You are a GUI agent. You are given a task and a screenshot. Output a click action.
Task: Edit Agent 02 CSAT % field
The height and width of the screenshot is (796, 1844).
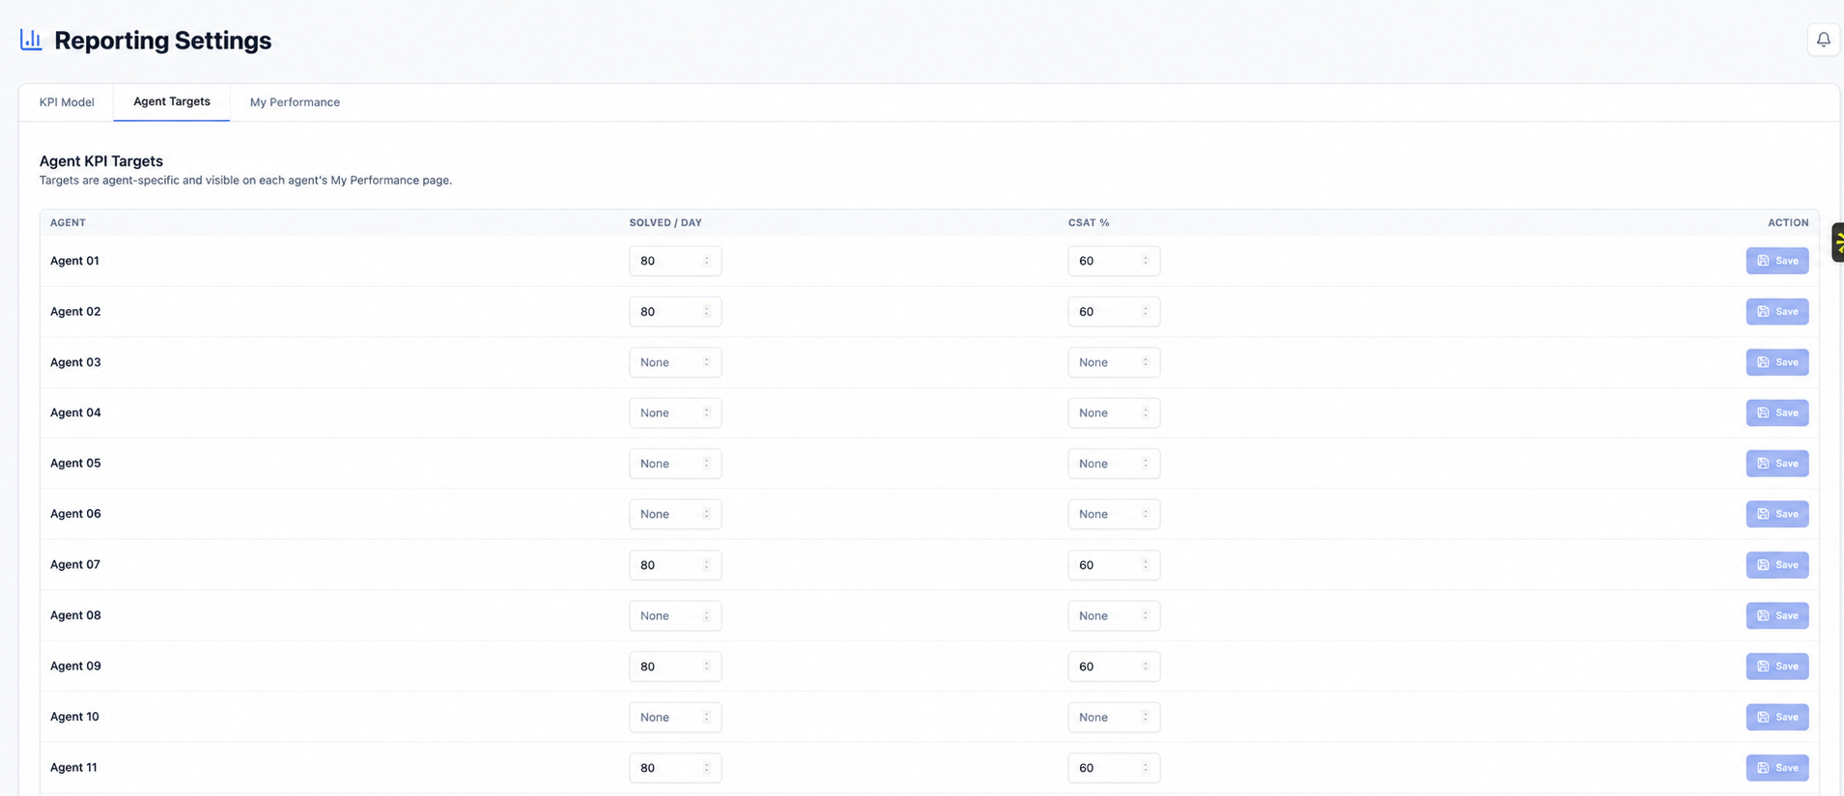point(1114,311)
